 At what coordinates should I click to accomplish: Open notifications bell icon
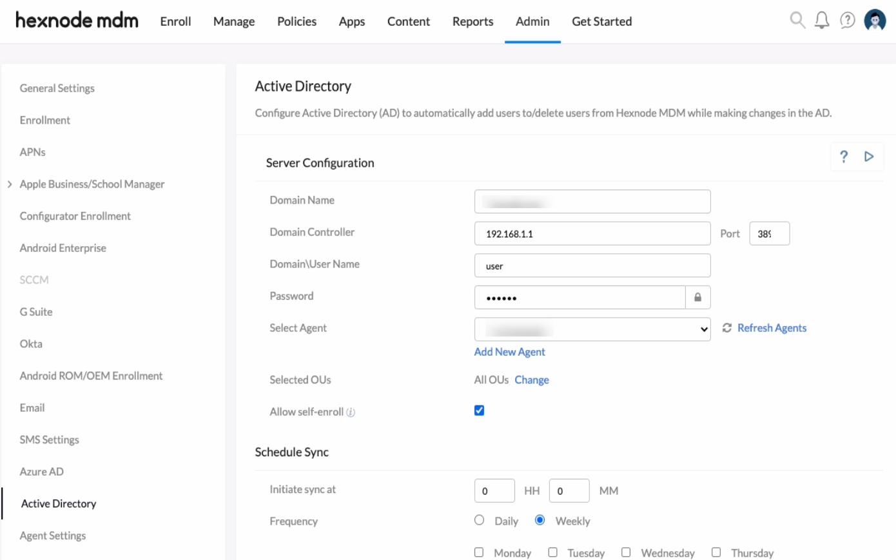point(822,21)
